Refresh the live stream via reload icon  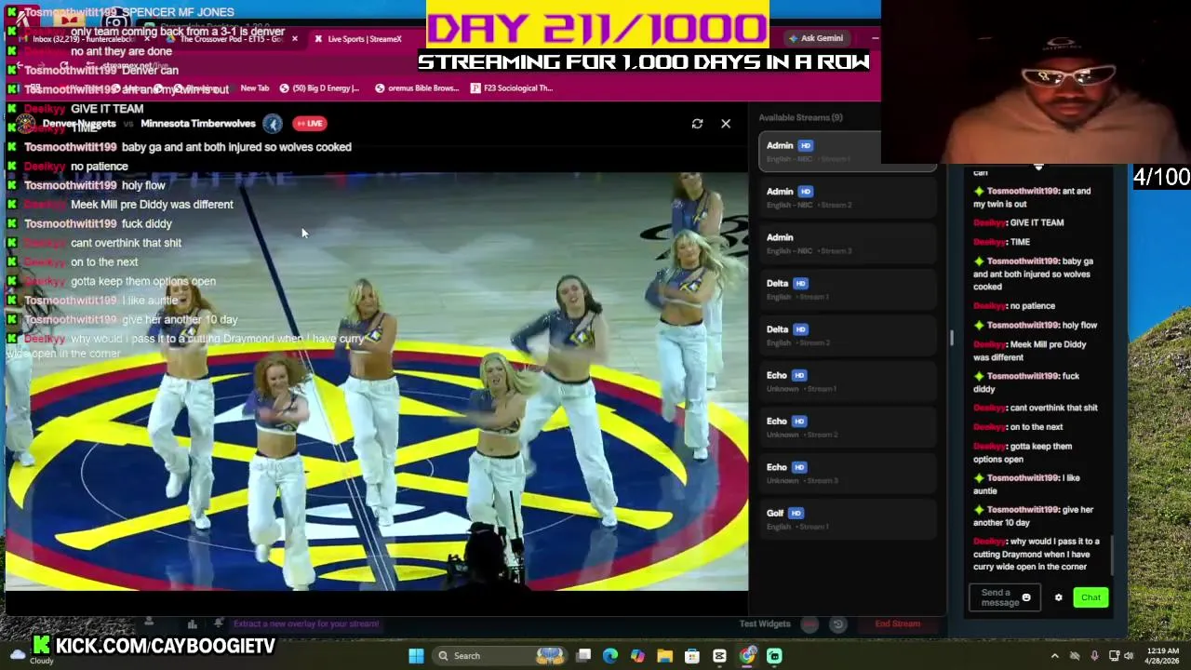click(697, 123)
